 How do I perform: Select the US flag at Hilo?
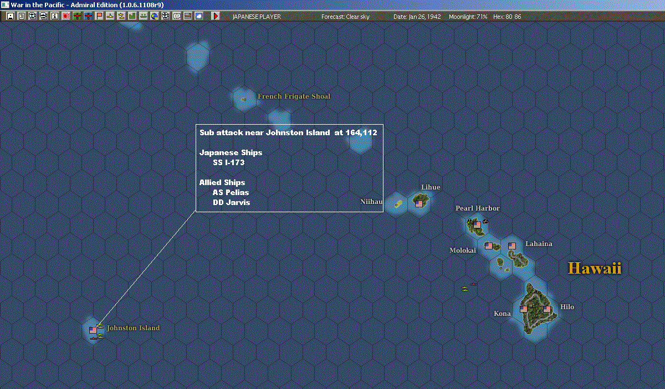[547, 309]
